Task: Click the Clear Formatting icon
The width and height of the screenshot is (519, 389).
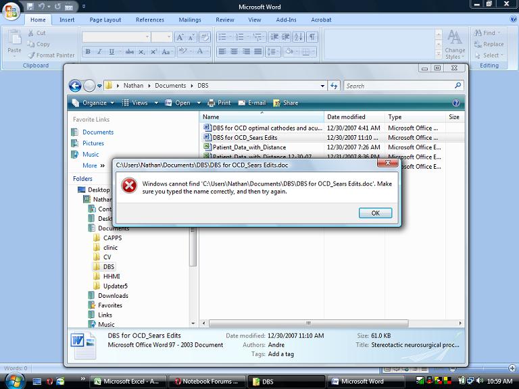Action: pyautogui.click(x=205, y=36)
